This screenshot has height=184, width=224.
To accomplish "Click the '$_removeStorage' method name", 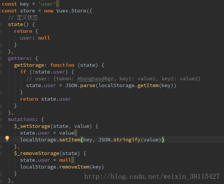I will coord(37,153).
